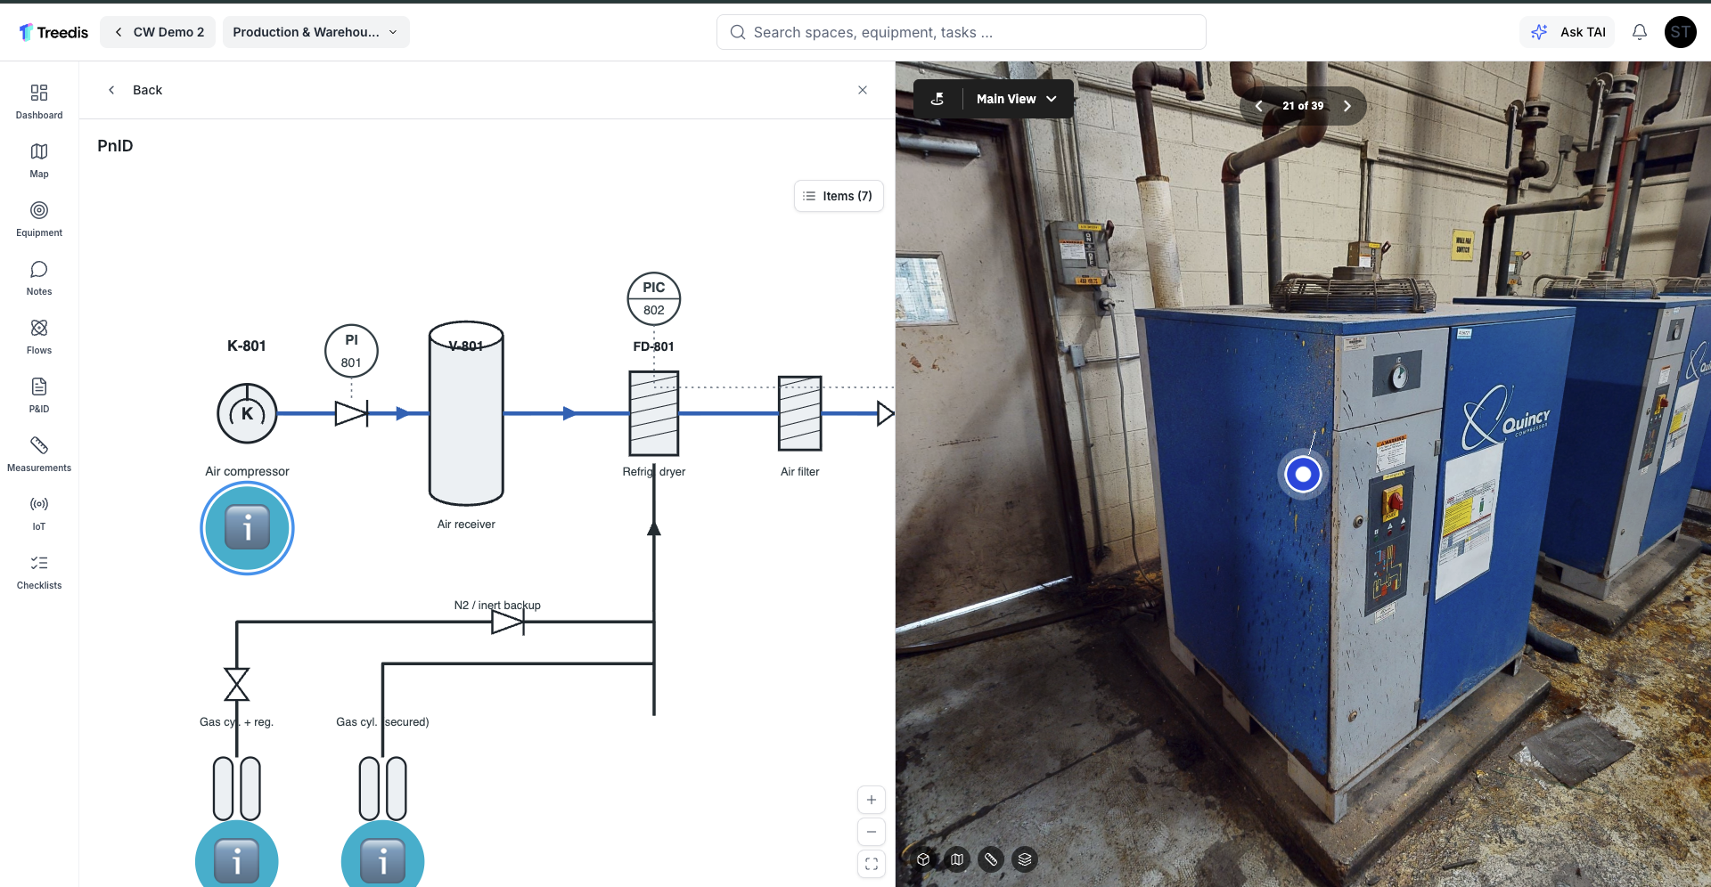The height and width of the screenshot is (887, 1711).
Task: Open the Map sidebar item
Action: click(x=39, y=160)
